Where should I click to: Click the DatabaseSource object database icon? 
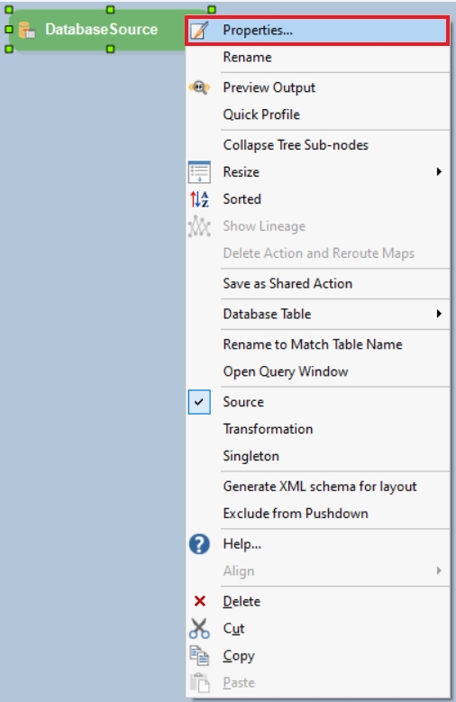pos(27,30)
